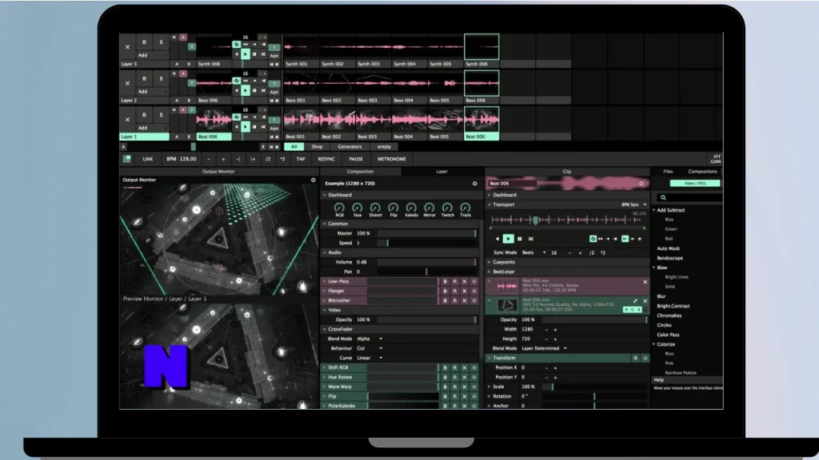This screenshot has width=819, height=460.
Task: Click the Master level slider
Action: coord(424,233)
